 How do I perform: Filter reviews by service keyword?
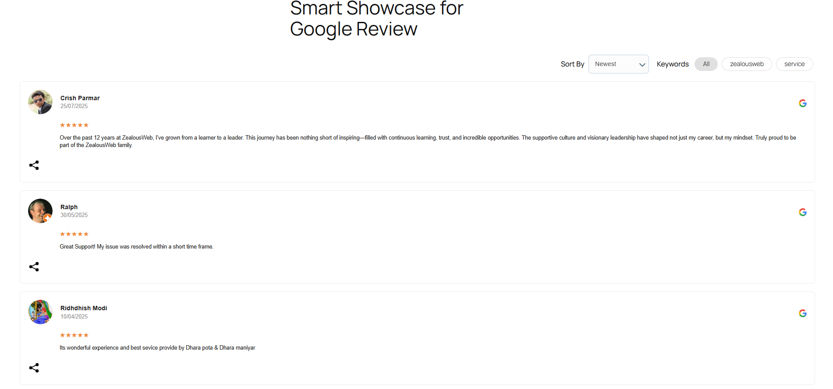[x=794, y=64]
